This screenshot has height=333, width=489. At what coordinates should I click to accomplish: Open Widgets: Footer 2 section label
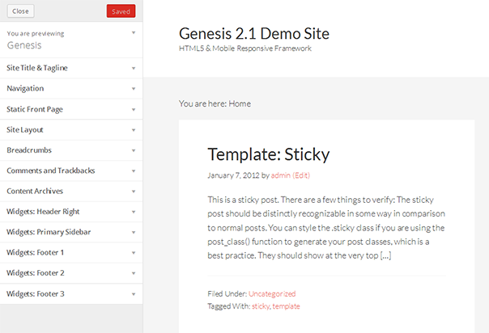pyautogui.click(x=36, y=273)
